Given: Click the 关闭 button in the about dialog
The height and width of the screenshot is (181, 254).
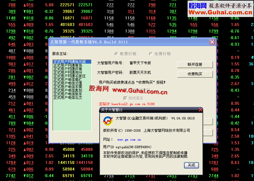Looking at the screenshot, I should point(191,165).
